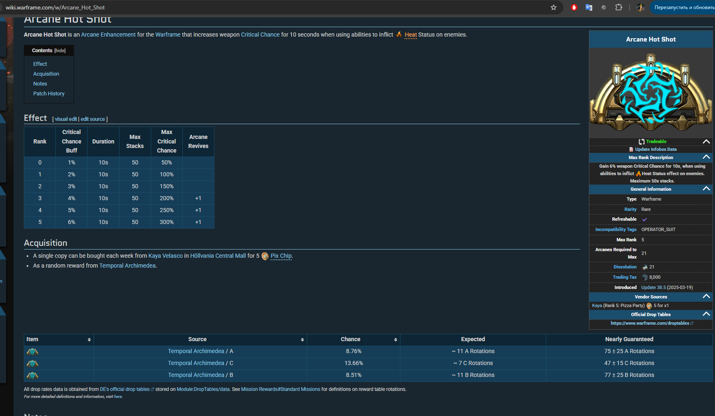715x416 pixels.
Task: Open the Rarity link in the infobox
Action: [630, 209]
